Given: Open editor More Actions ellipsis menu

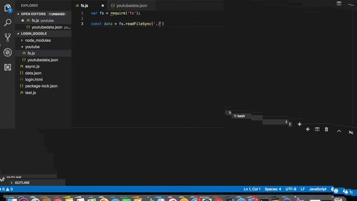Looking at the screenshot, I should (351, 4).
